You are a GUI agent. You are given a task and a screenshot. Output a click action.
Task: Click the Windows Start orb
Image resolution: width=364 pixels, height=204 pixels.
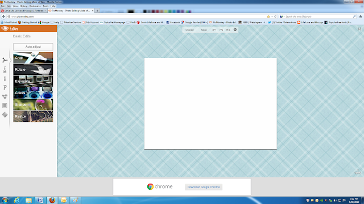click(x=5, y=200)
